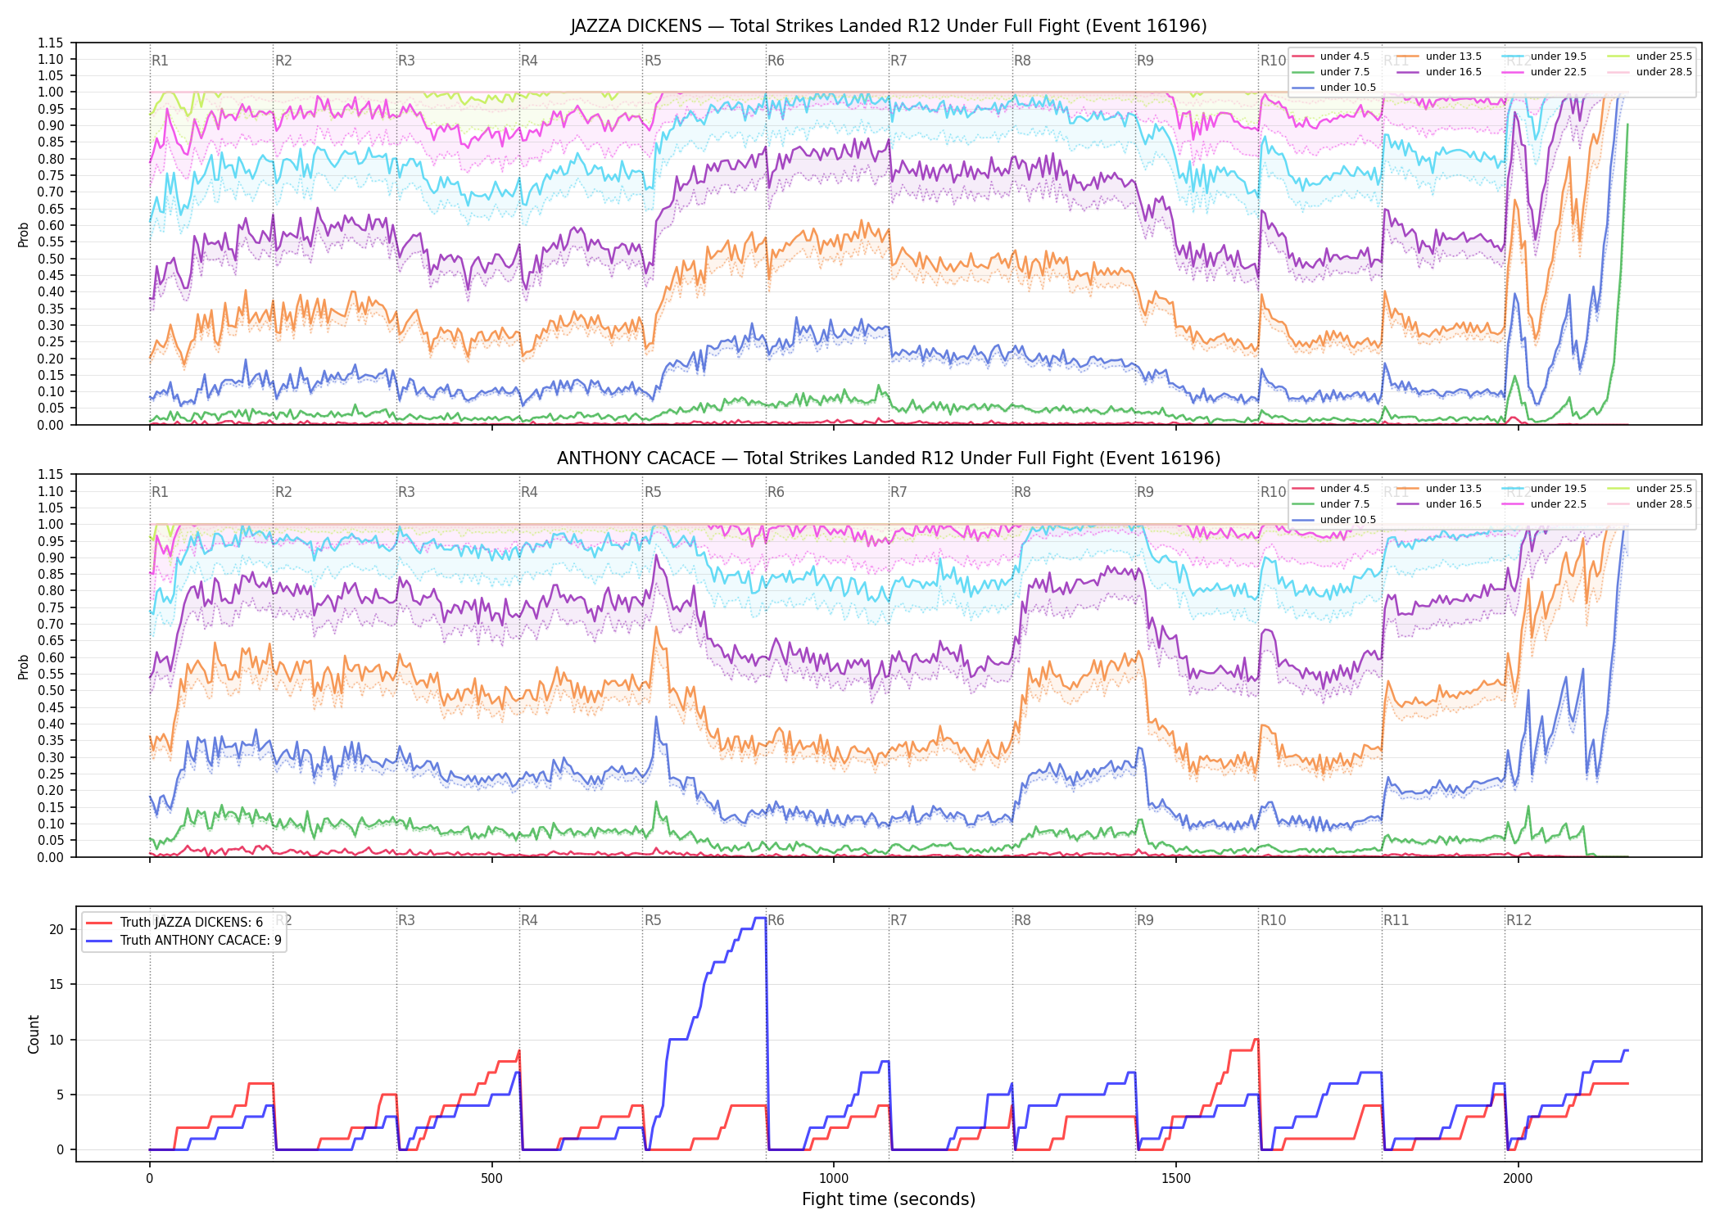Click 'Prob' axis label on Anthony Cacace chart
Screen dimensions: 1720x1228
click(x=24, y=666)
